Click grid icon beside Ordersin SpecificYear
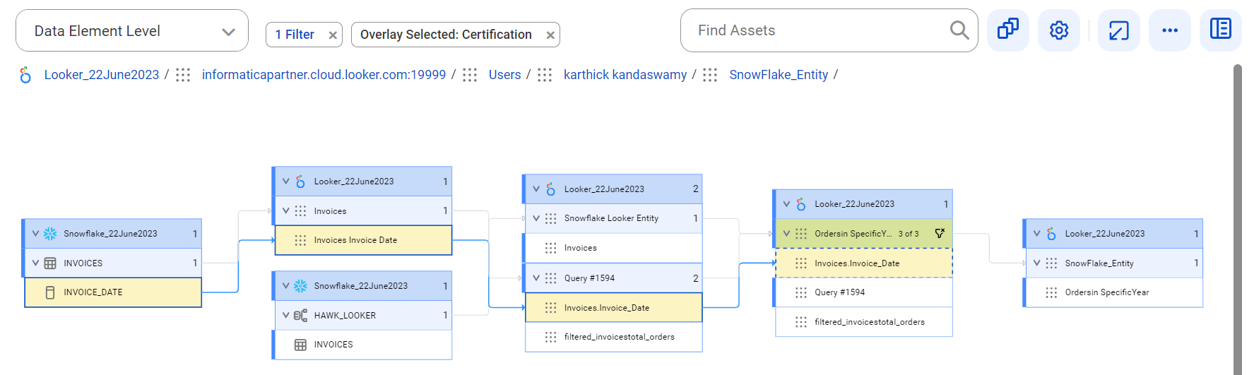 (1051, 292)
